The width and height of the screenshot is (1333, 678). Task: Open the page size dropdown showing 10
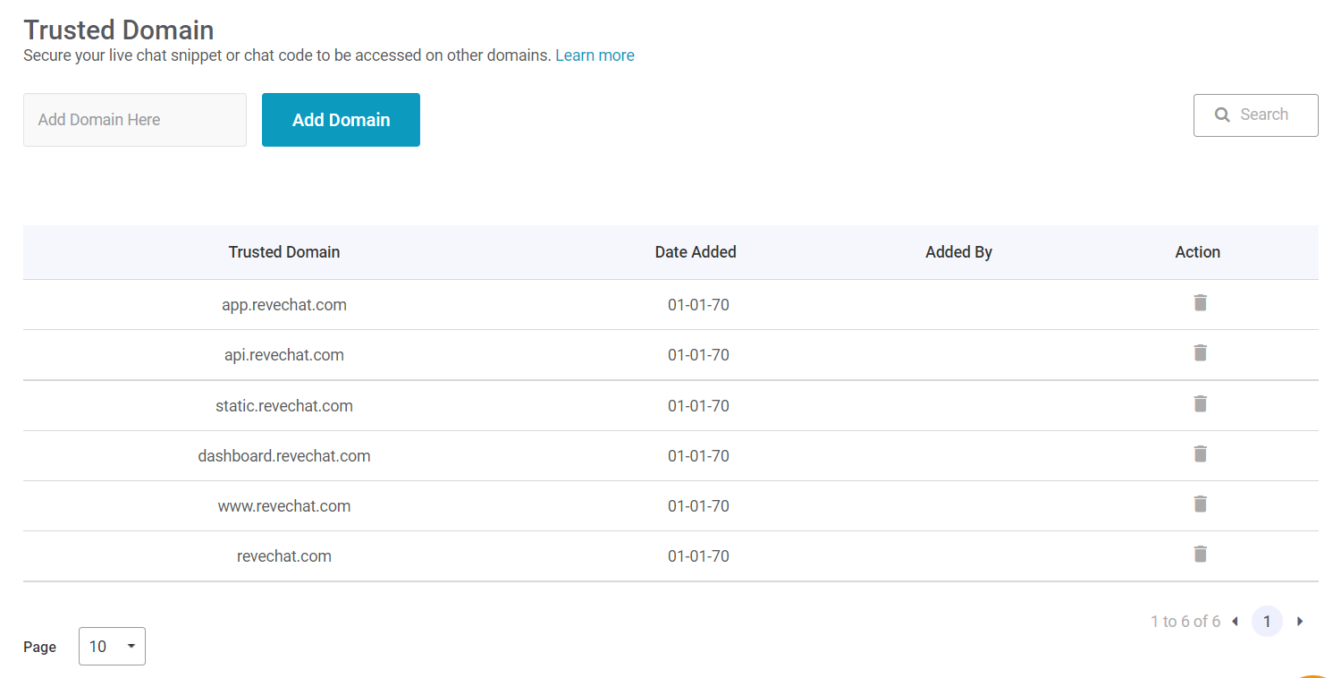(112, 646)
